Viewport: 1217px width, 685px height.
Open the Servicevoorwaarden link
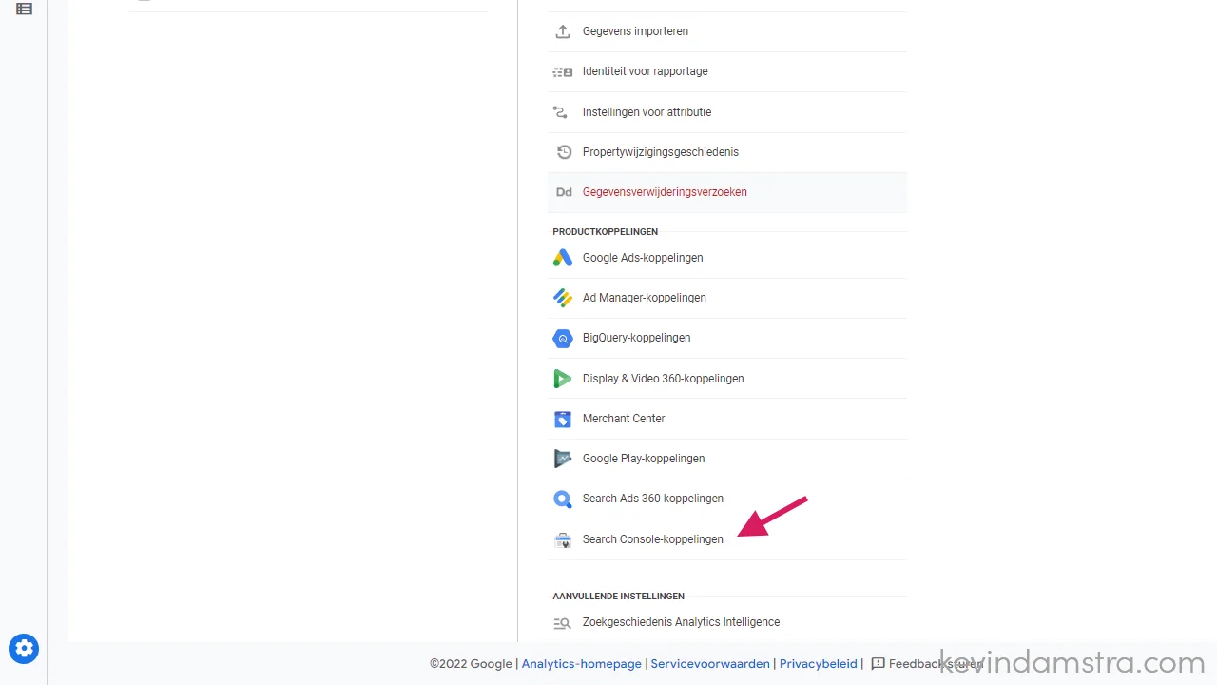click(710, 664)
